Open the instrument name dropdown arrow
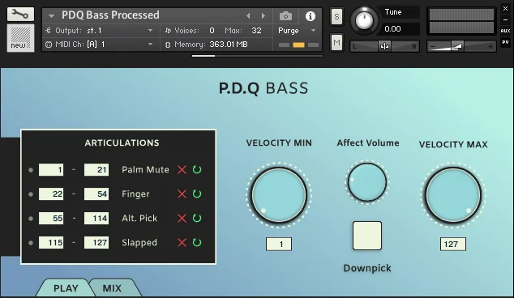Screen dimensions: 514x298 (51, 15)
